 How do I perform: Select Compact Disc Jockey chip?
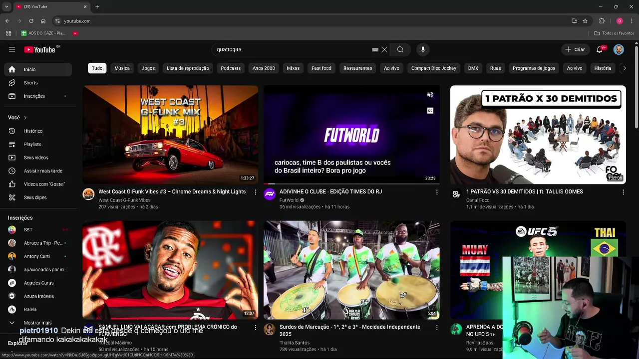pyautogui.click(x=434, y=68)
